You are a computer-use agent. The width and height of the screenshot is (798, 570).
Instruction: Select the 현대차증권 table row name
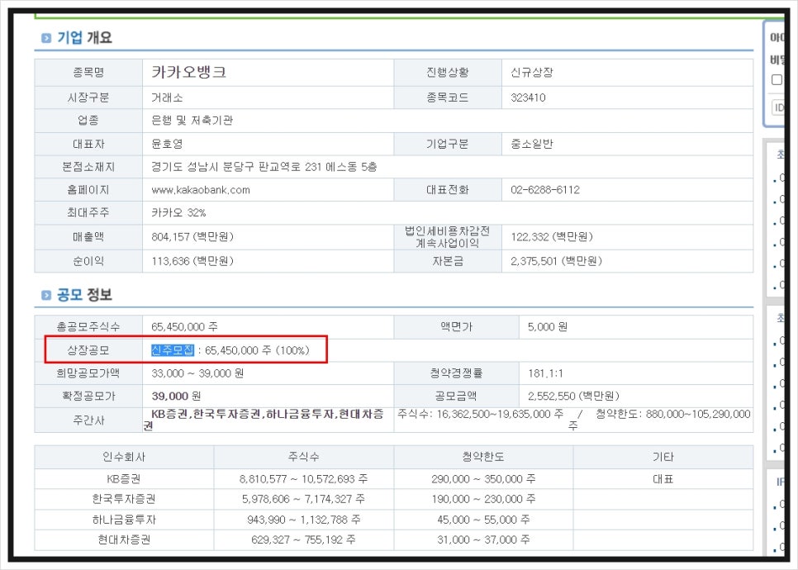pos(124,540)
